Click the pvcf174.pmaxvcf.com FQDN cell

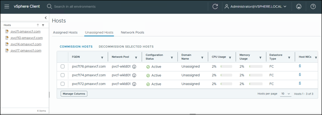(89, 75)
